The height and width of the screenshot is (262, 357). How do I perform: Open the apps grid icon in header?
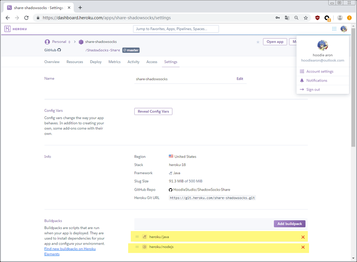click(334, 28)
